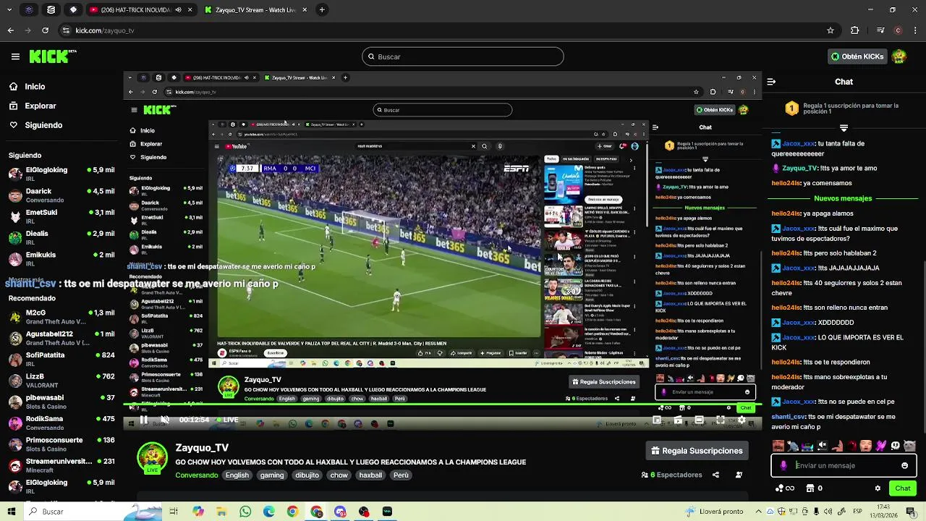This screenshot has width=926, height=521.
Task: Open the Kick hamburger sidebar menu
Action: point(15,56)
